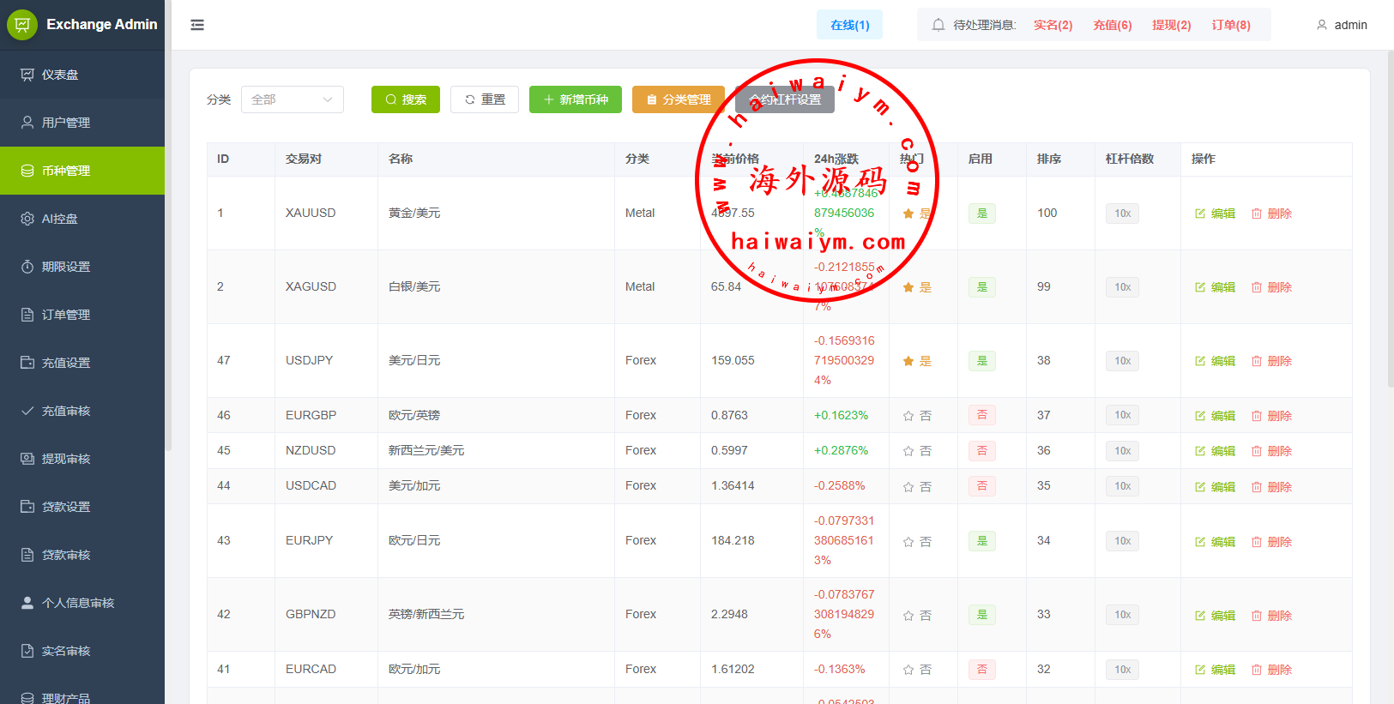Collapse the sidebar with the hamburger icon
Image resolution: width=1394 pixels, height=704 pixels.
197,25
